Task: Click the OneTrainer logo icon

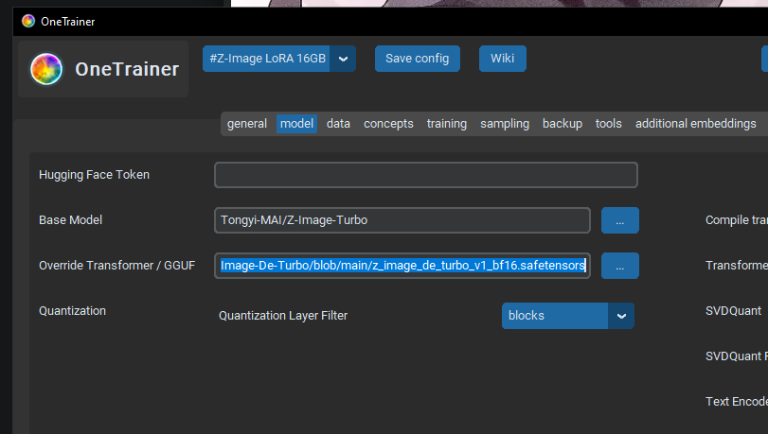Action: [x=46, y=69]
